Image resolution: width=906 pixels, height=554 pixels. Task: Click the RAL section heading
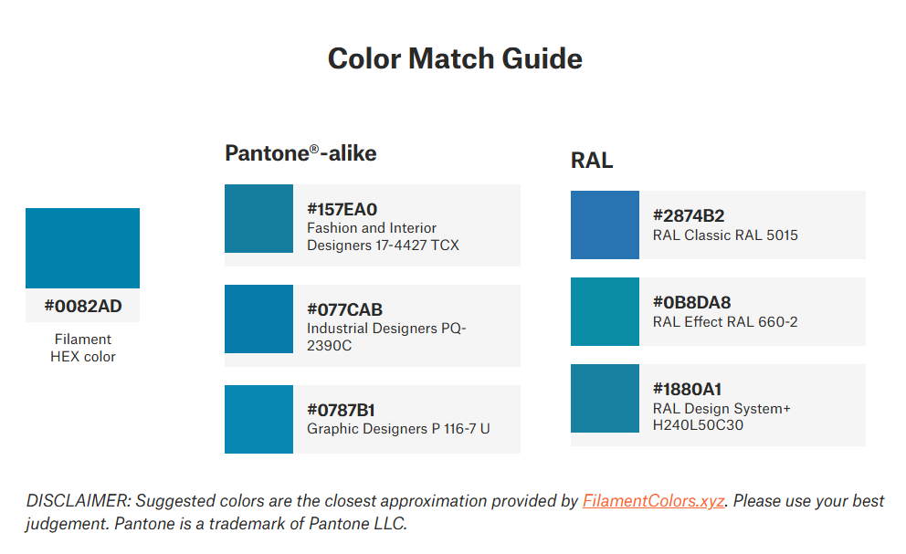click(592, 162)
